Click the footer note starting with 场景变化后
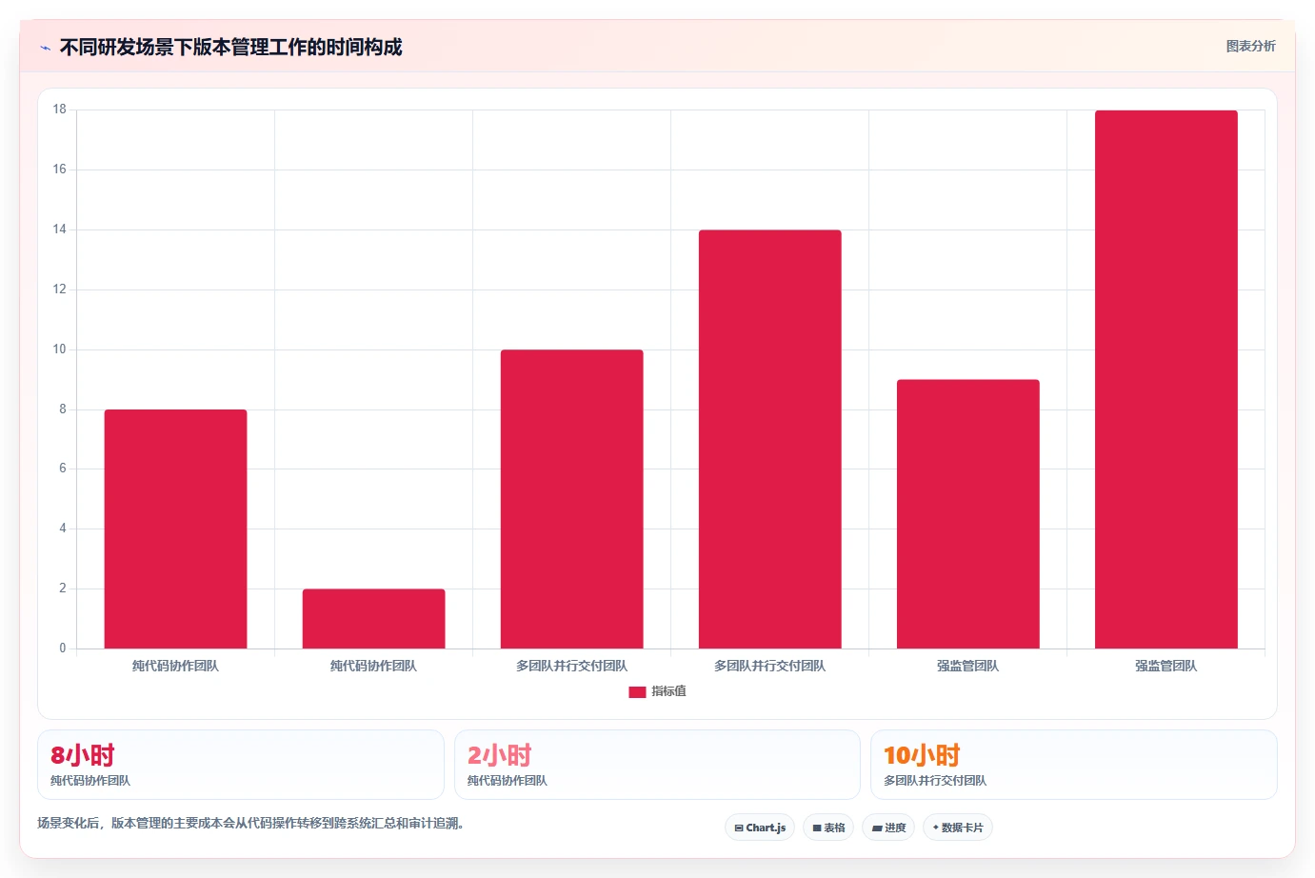Image resolution: width=1315 pixels, height=878 pixels. point(253,824)
